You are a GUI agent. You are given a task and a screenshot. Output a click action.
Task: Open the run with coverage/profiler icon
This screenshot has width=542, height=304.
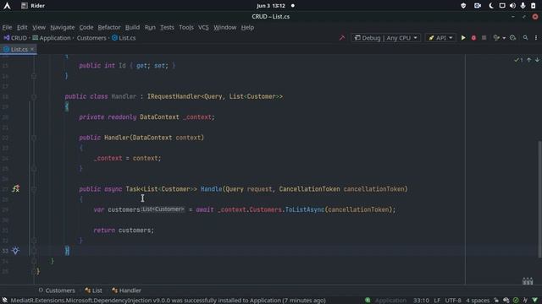[x=496, y=37]
